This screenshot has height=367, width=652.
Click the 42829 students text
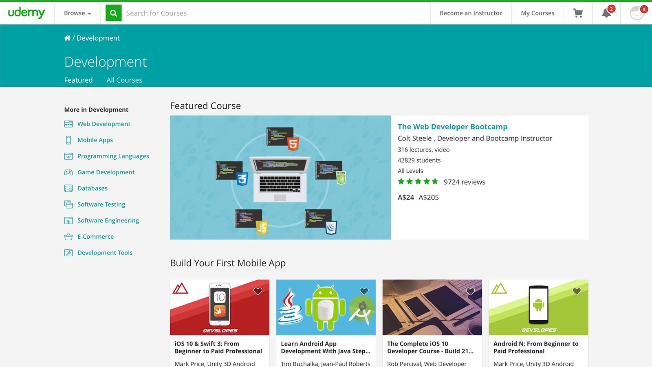(x=419, y=160)
